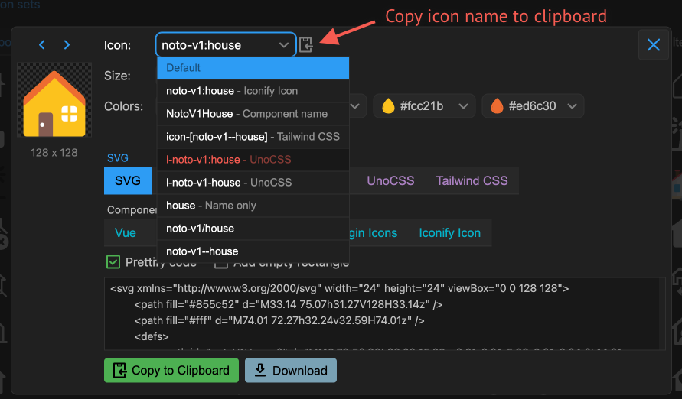Image resolution: width=682 pixels, height=399 pixels.
Task: Click the Download button
Action: point(290,371)
